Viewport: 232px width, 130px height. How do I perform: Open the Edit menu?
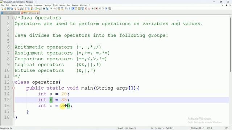(8, 5)
